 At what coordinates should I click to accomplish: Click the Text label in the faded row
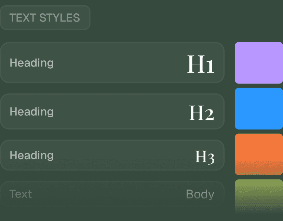pos(21,194)
